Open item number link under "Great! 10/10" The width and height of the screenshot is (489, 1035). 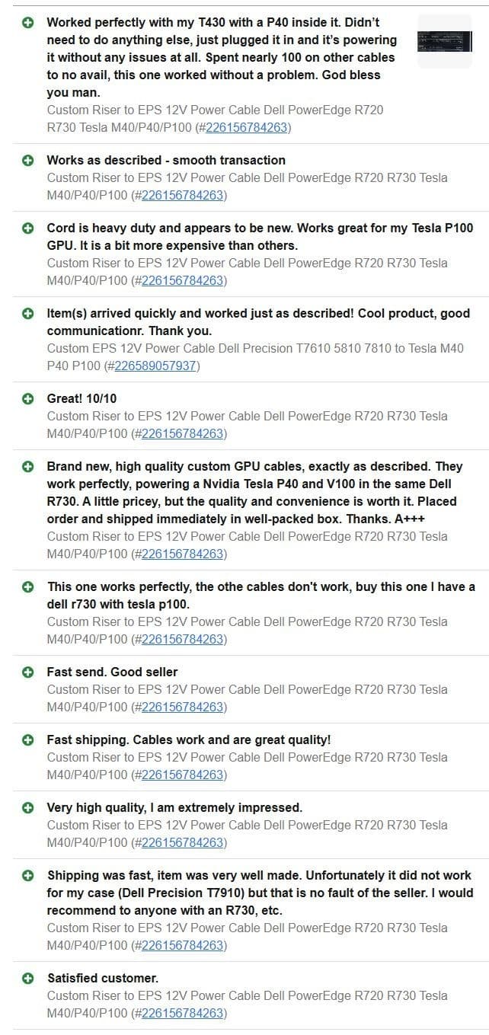182,433
